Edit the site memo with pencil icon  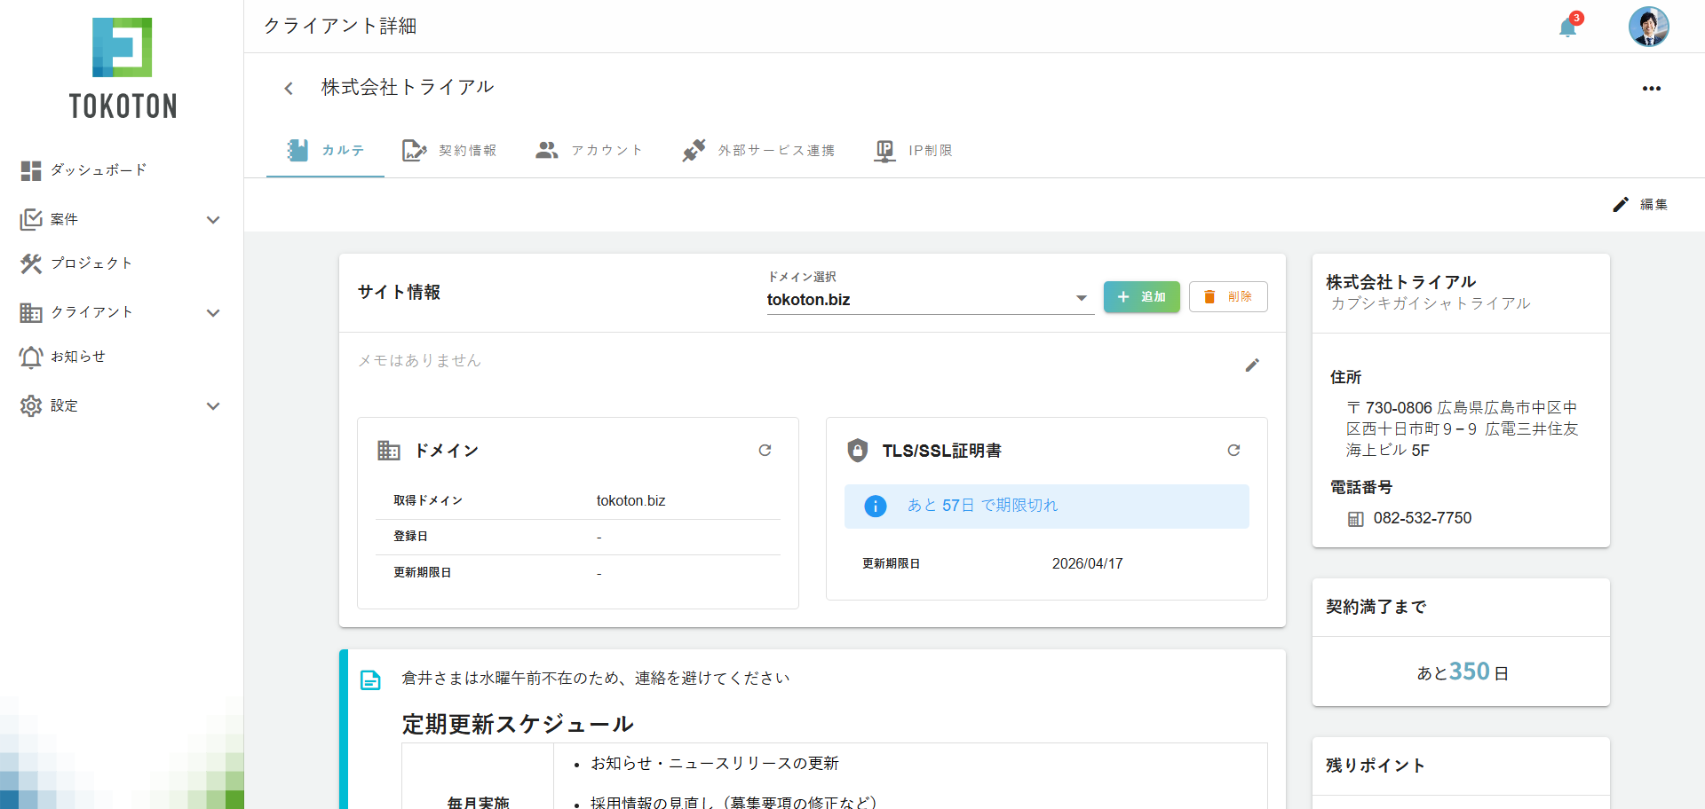pos(1252,365)
